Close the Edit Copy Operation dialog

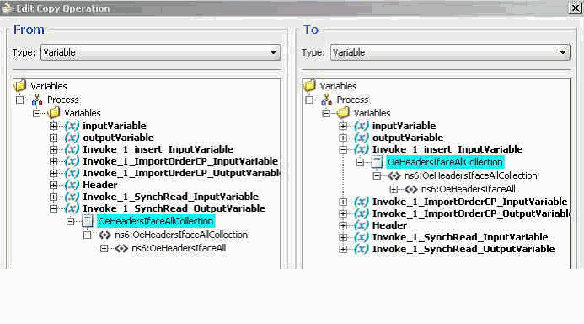coord(575,8)
